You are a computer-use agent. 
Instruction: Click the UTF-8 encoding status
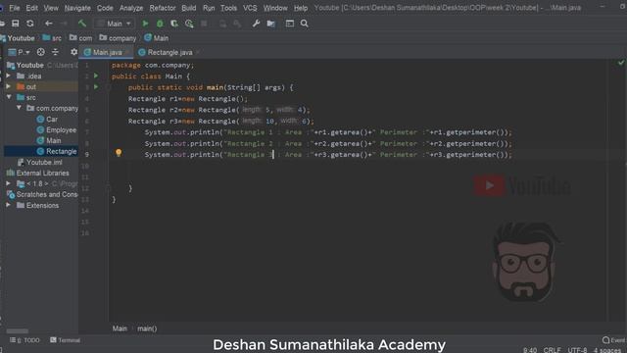click(x=577, y=350)
